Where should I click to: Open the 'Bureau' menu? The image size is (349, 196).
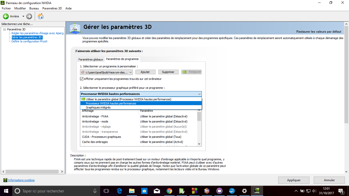(x=34, y=8)
